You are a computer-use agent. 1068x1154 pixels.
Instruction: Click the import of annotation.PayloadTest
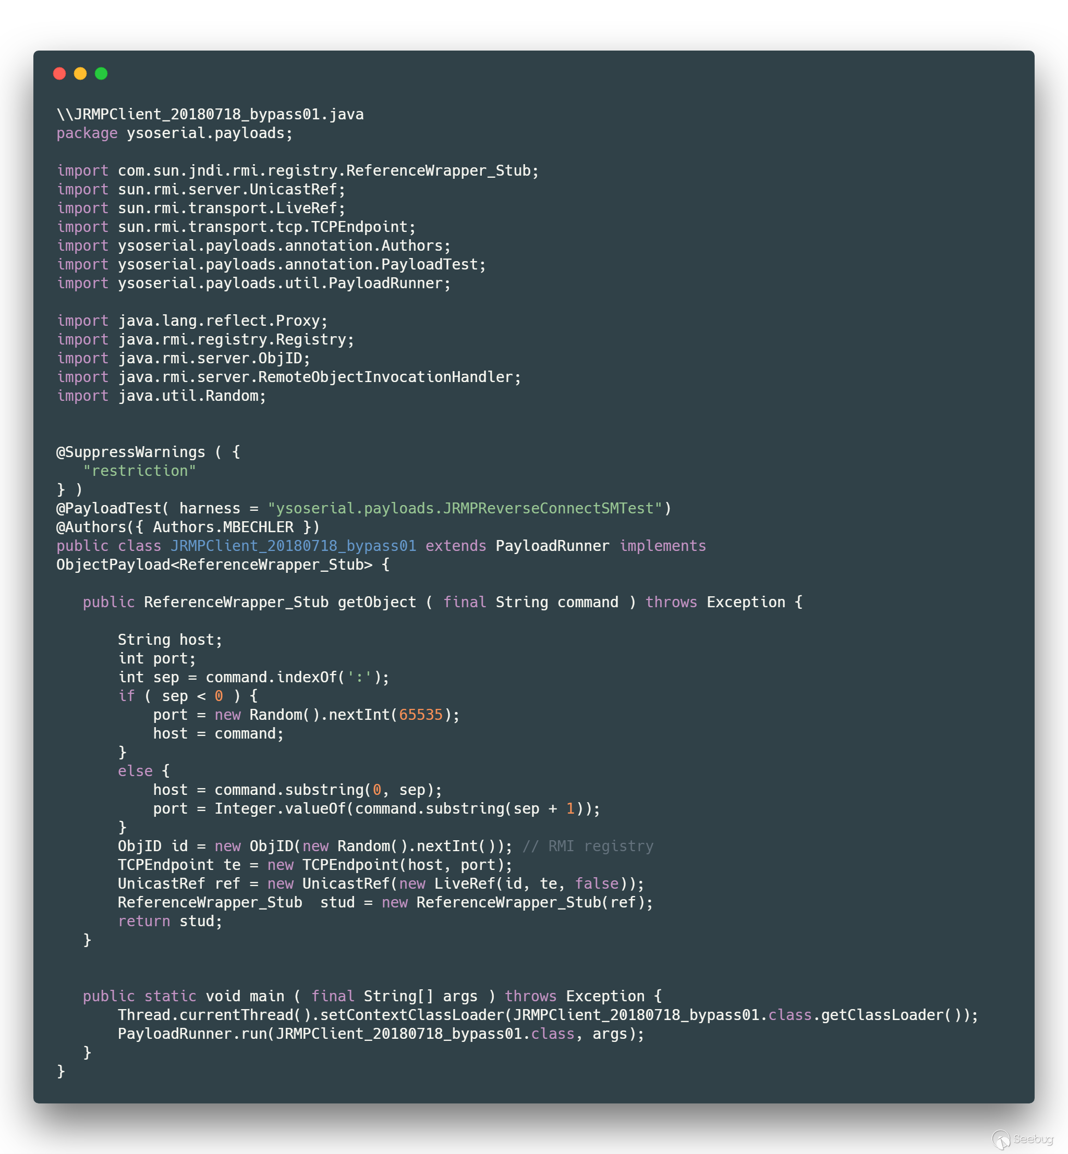click(272, 265)
